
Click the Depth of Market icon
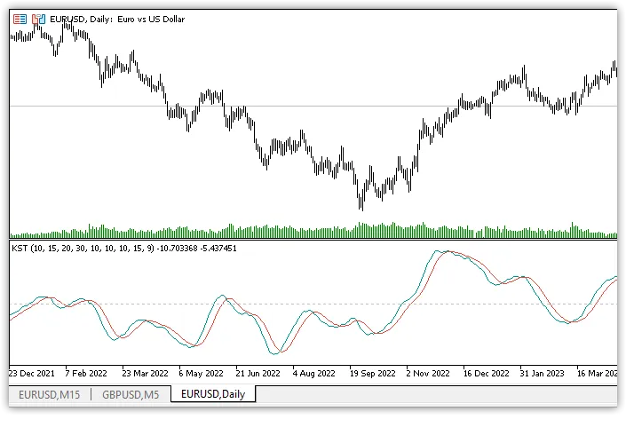36,19
